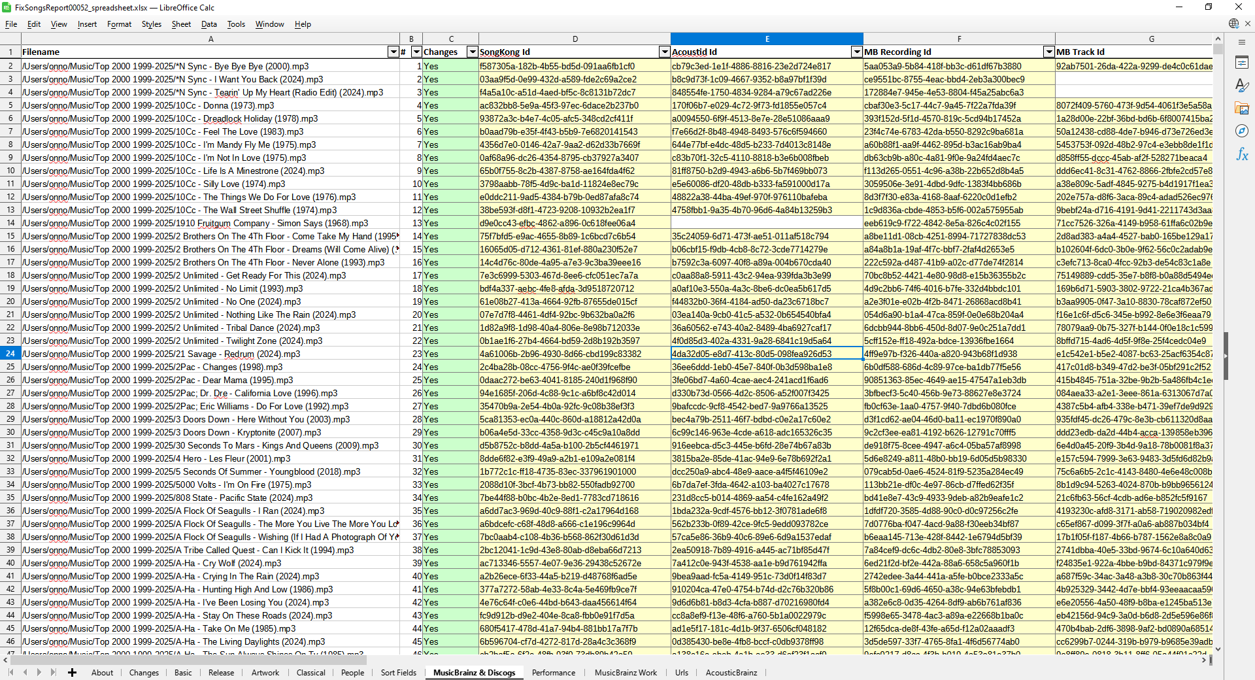Open the Filename column filter dropdown
This screenshot has width=1255, height=680.
[393, 52]
